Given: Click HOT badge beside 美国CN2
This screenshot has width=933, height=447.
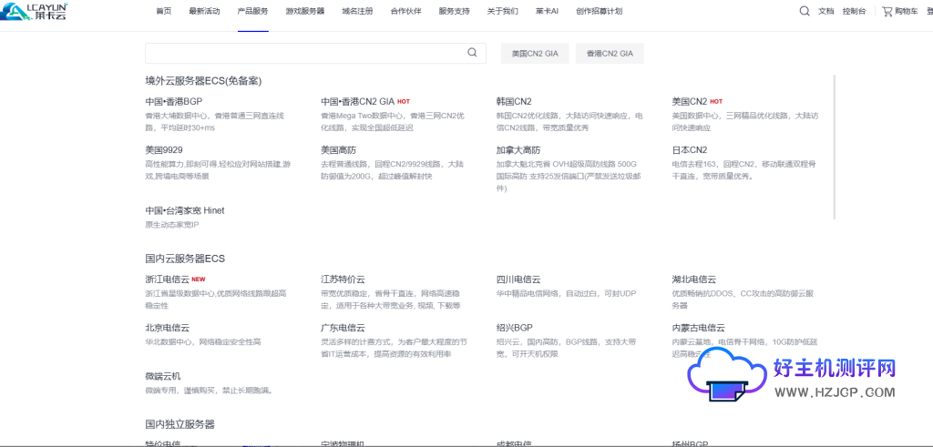Looking at the screenshot, I should 716,101.
